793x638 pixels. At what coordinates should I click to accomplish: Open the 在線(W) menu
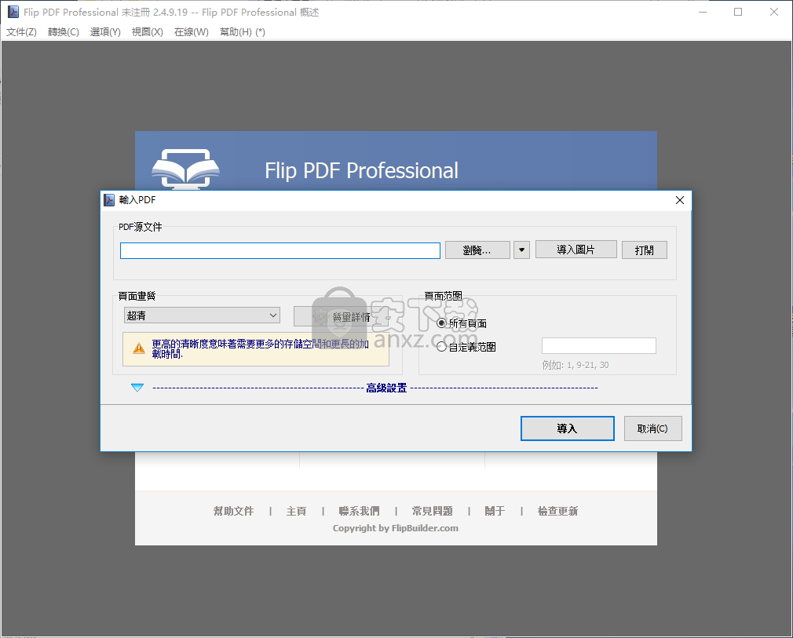click(x=192, y=32)
